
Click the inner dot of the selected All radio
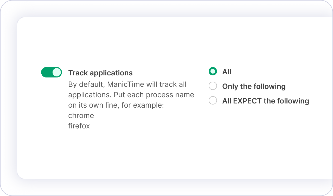213,71
